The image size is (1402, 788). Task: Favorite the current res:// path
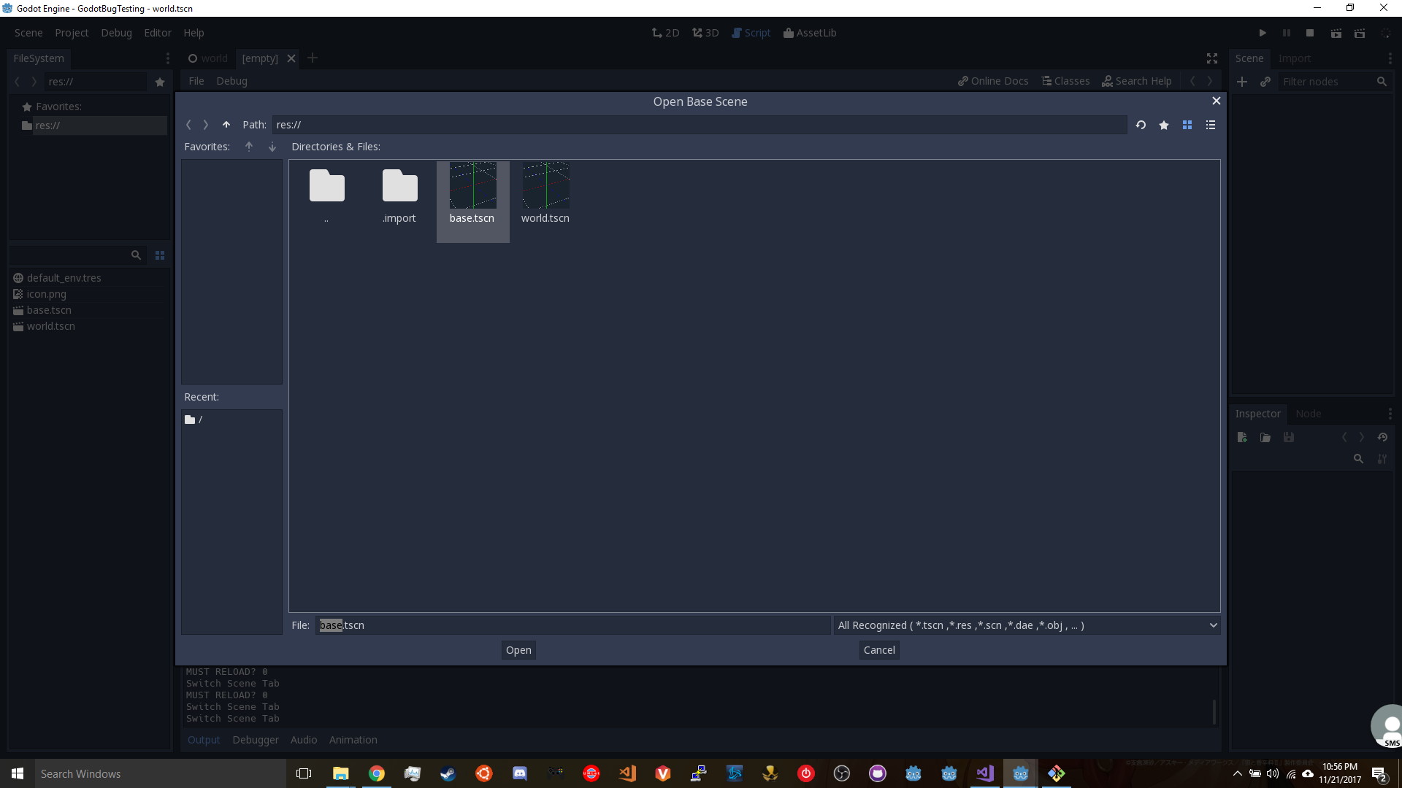[x=1164, y=125]
